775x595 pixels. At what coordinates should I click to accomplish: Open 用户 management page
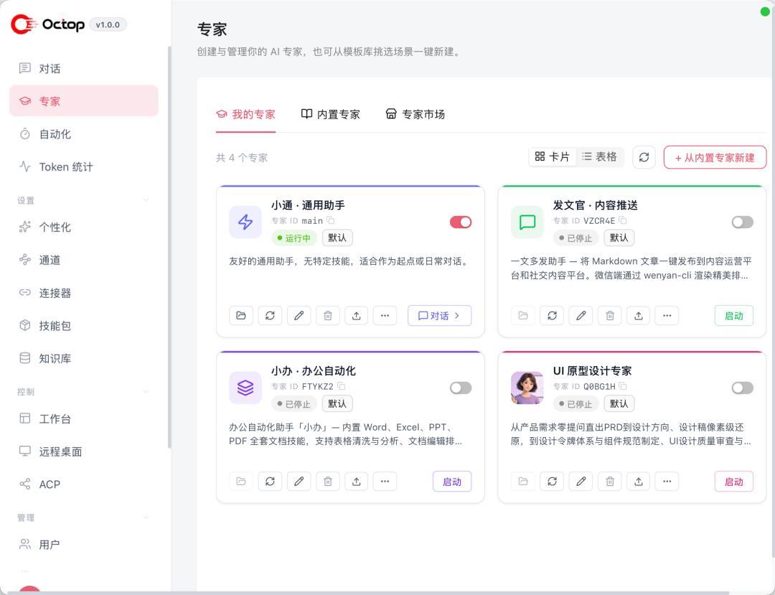pos(84,545)
